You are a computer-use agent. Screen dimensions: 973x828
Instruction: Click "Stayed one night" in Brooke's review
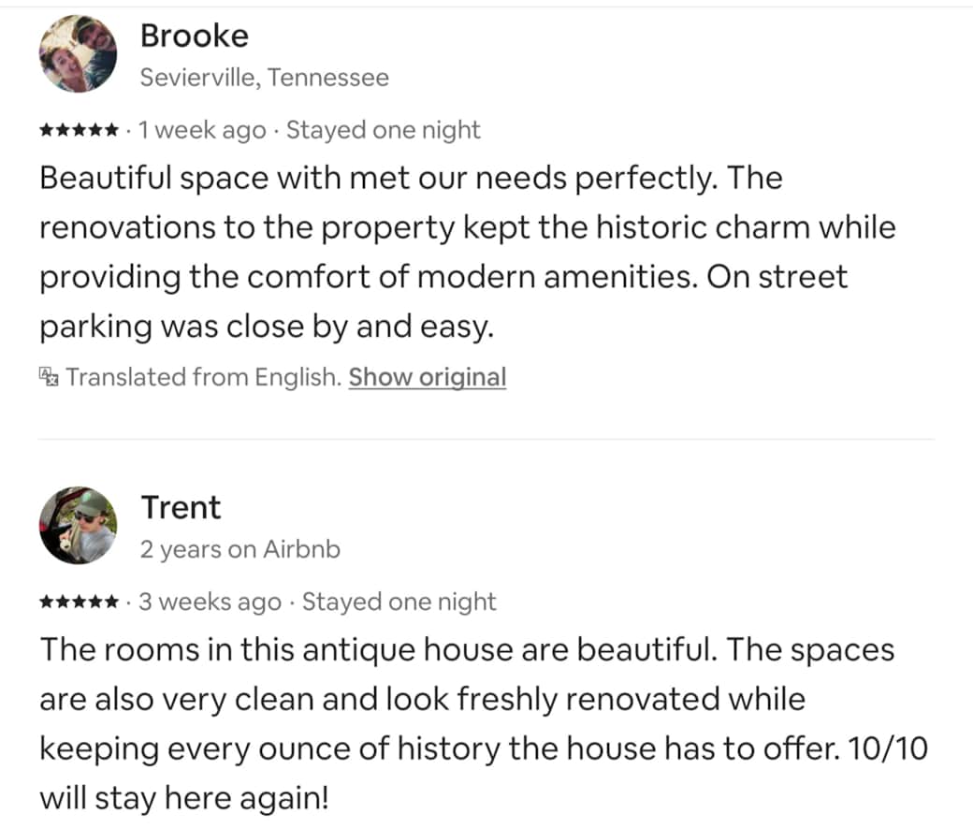tap(384, 130)
